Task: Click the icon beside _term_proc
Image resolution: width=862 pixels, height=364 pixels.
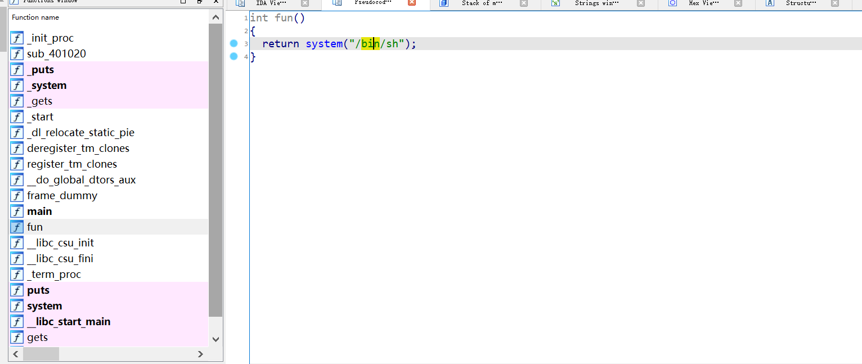Action: click(17, 274)
